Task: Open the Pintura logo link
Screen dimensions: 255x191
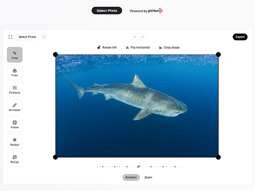Action: [155, 11]
